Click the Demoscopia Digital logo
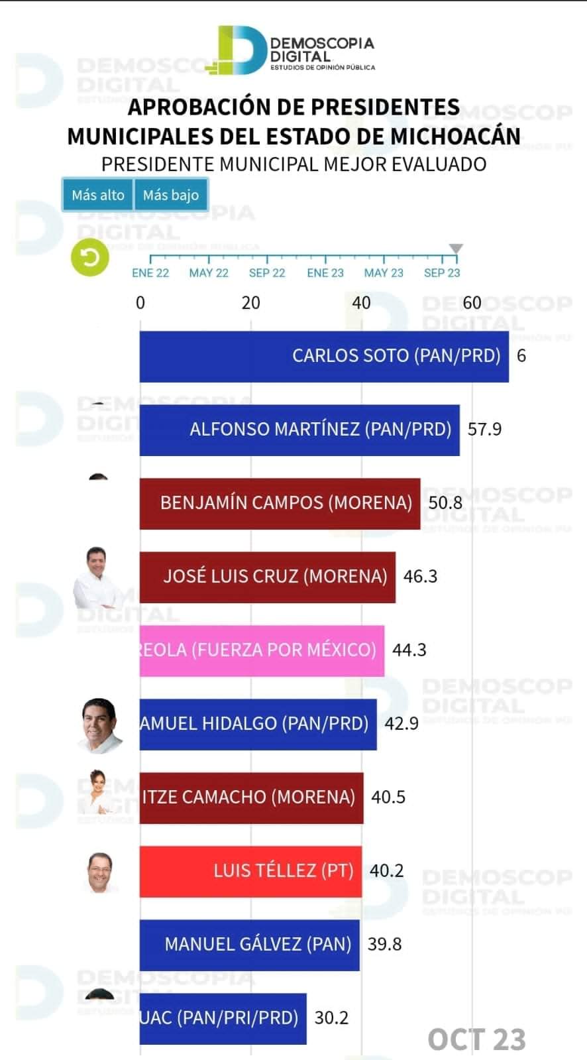Viewport: 587px width, 1060px height. pos(296,50)
